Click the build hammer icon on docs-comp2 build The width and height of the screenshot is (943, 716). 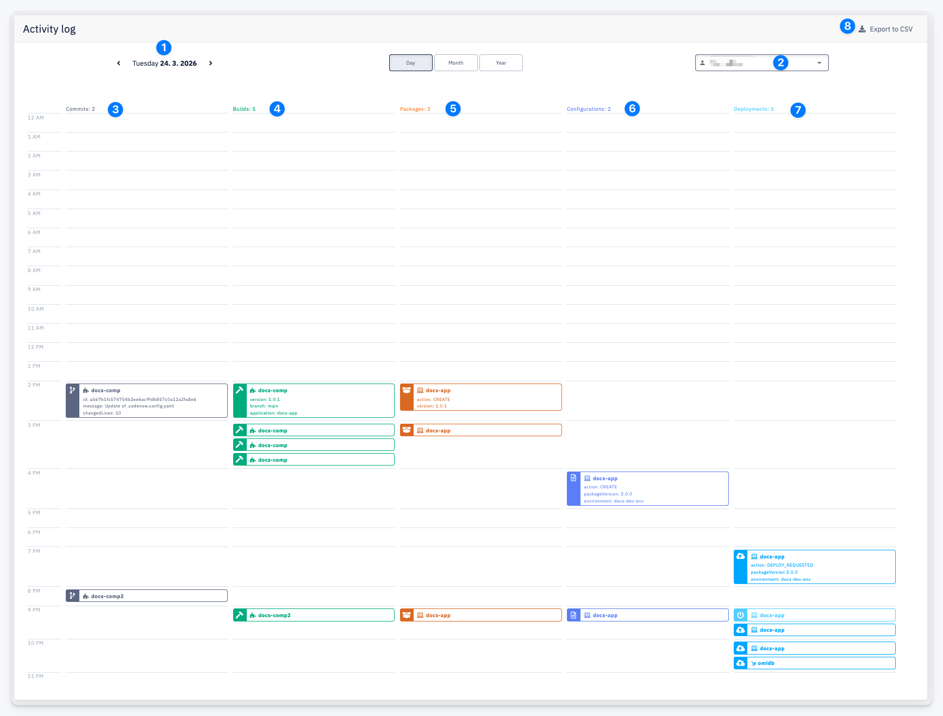coord(240,615)
